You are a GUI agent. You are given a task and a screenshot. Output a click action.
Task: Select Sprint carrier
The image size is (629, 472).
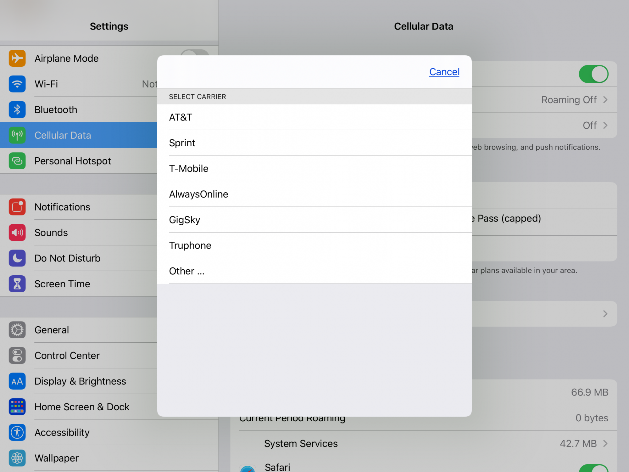[314, 143]
